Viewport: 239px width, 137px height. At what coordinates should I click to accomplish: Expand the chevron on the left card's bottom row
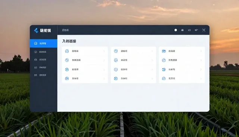pyautogui.click(x=104, y=79)
